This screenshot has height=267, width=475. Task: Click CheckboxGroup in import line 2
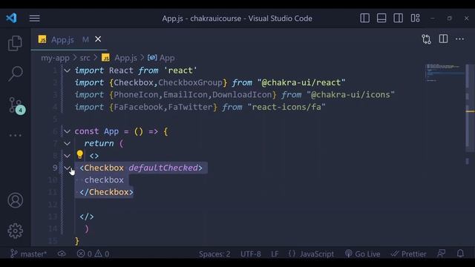190,82
